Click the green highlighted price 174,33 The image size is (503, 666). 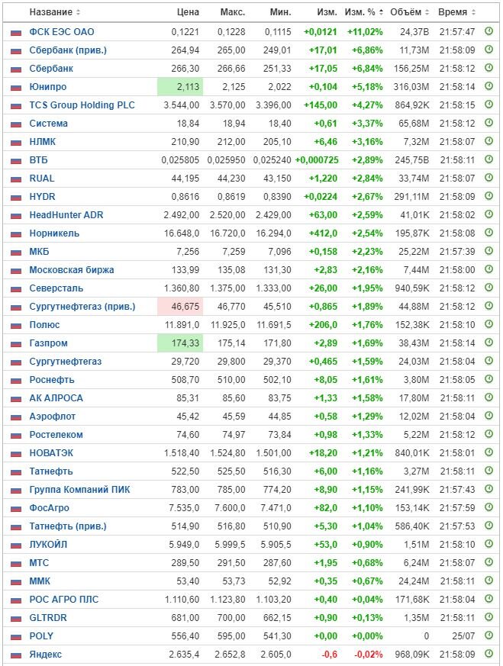point(180,343)
